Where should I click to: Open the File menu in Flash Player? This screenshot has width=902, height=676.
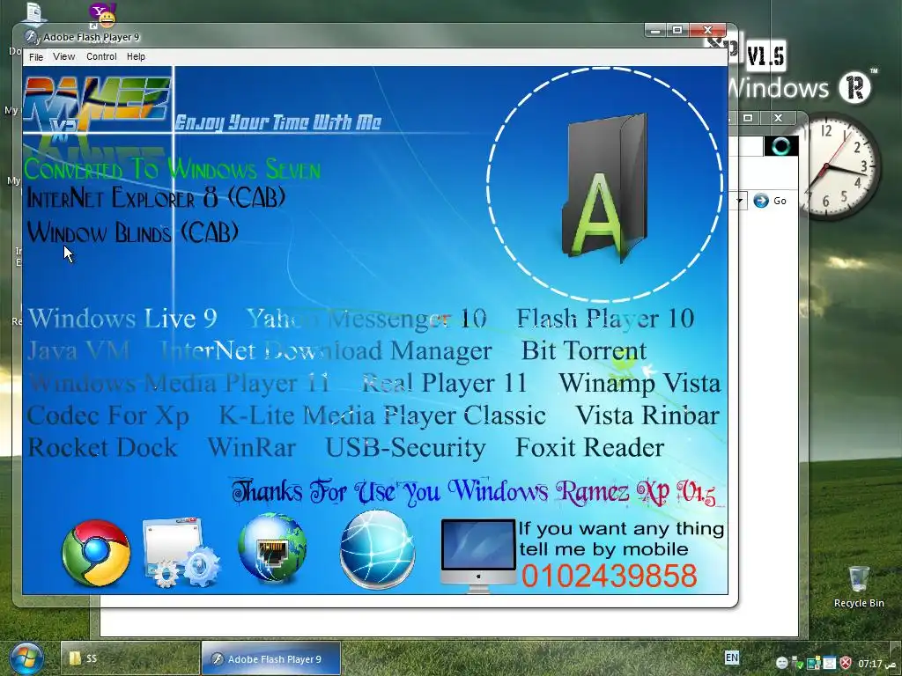coord(35,57)
